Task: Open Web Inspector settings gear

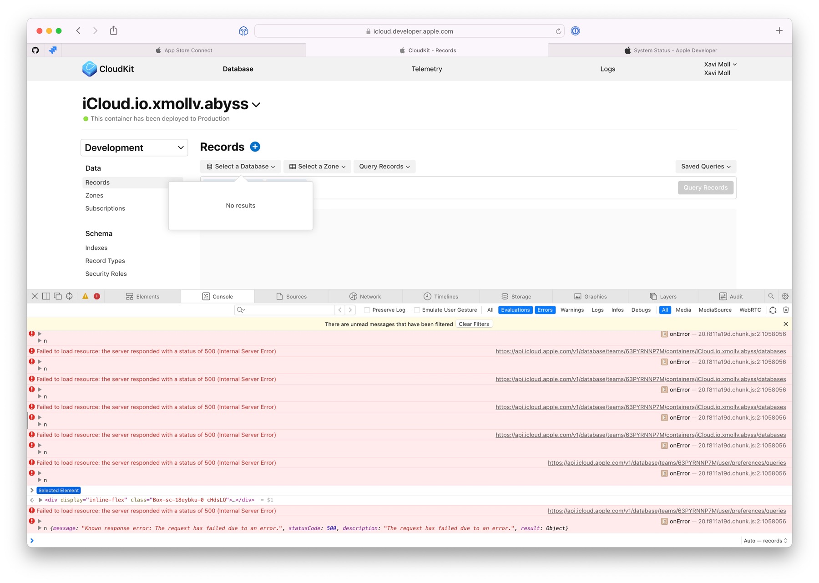Action: point(785,296)
